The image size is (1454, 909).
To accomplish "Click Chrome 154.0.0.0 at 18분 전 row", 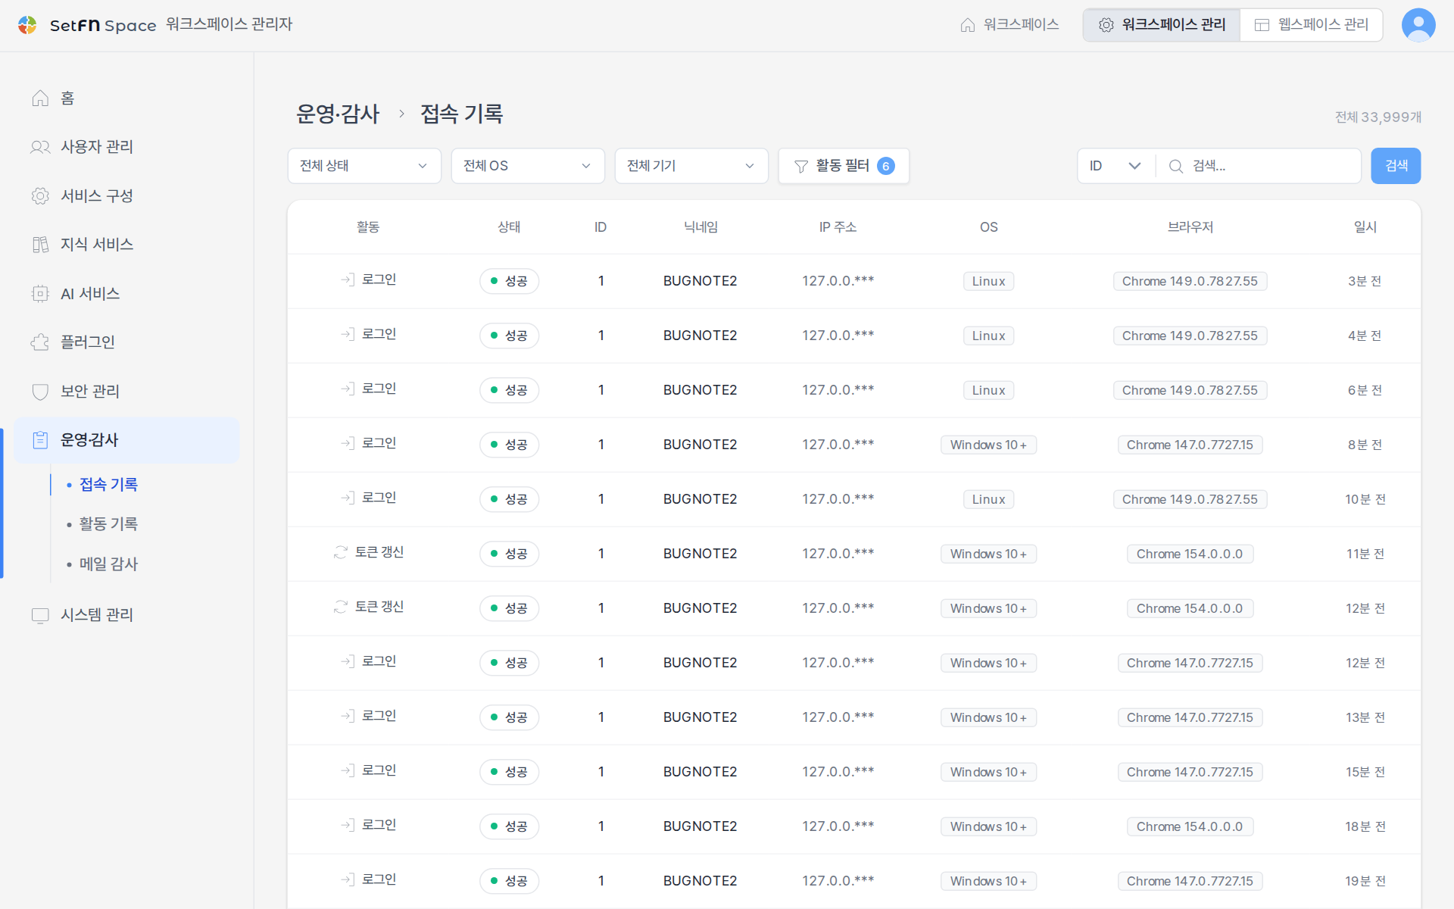I will pos(1190,826).
